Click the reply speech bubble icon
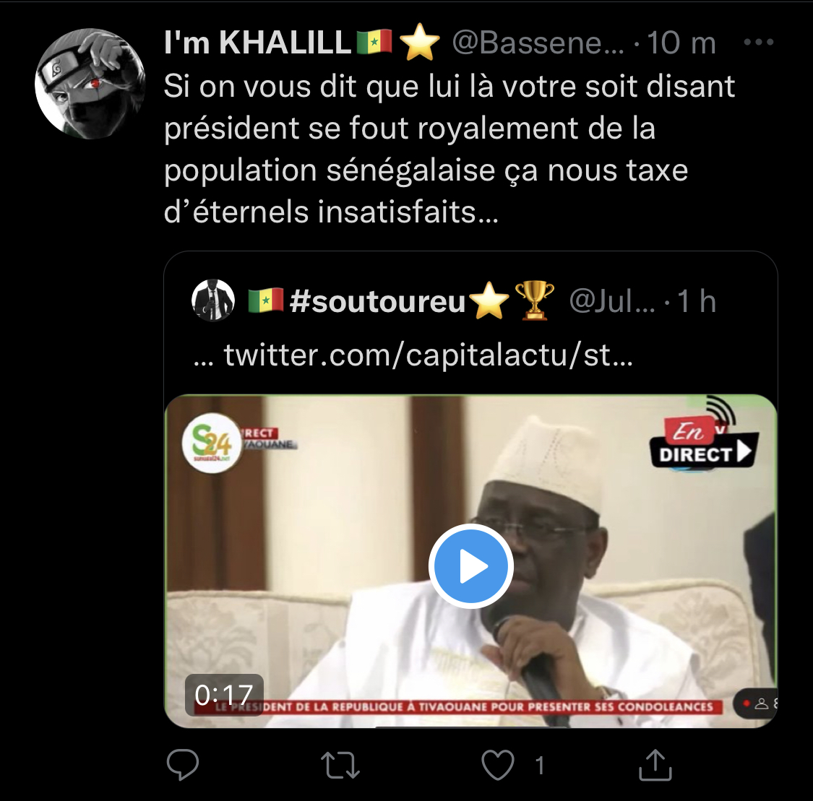 tap(182, 765)
